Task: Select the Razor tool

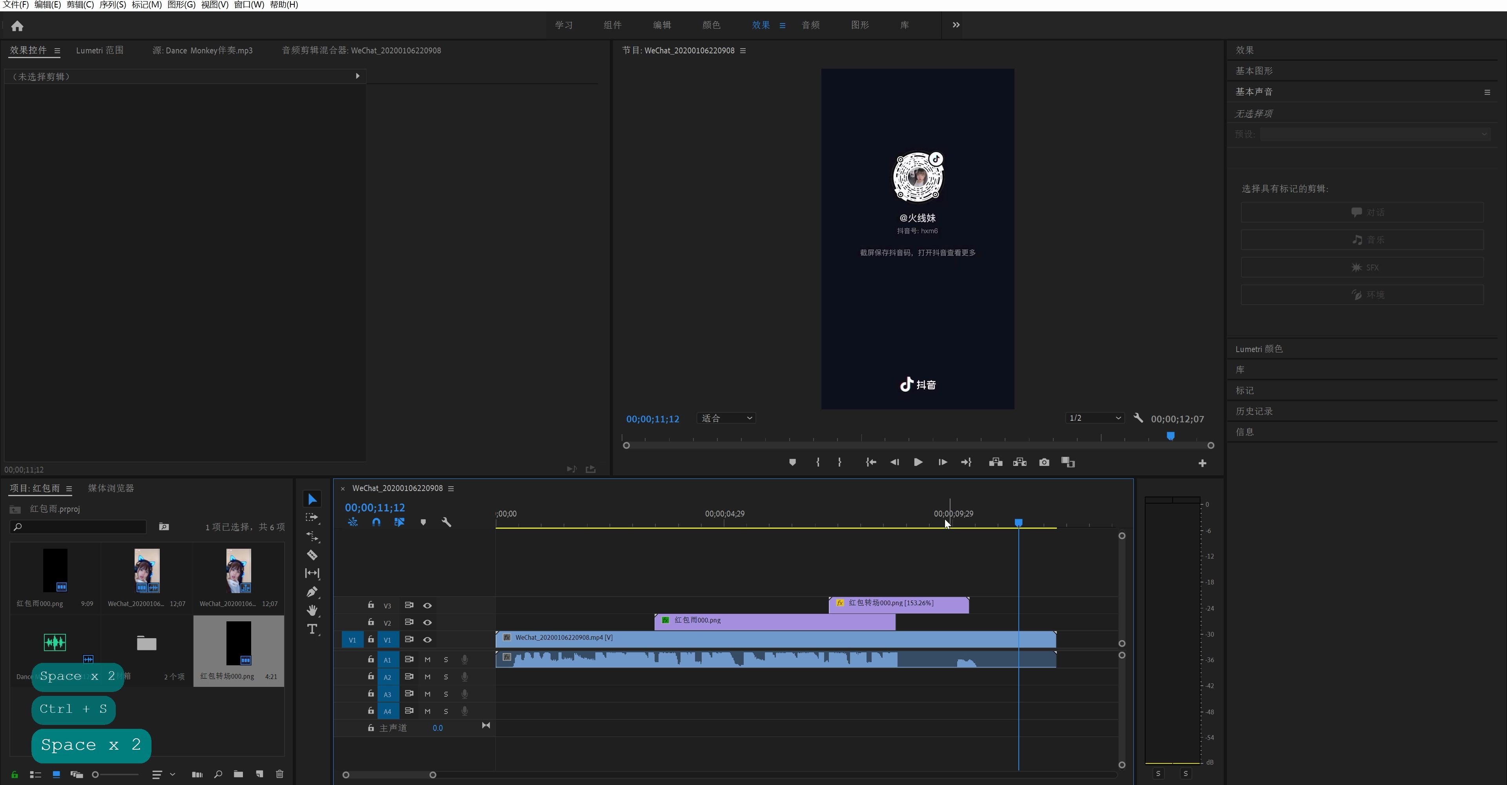Action: [x=312, y=555]
